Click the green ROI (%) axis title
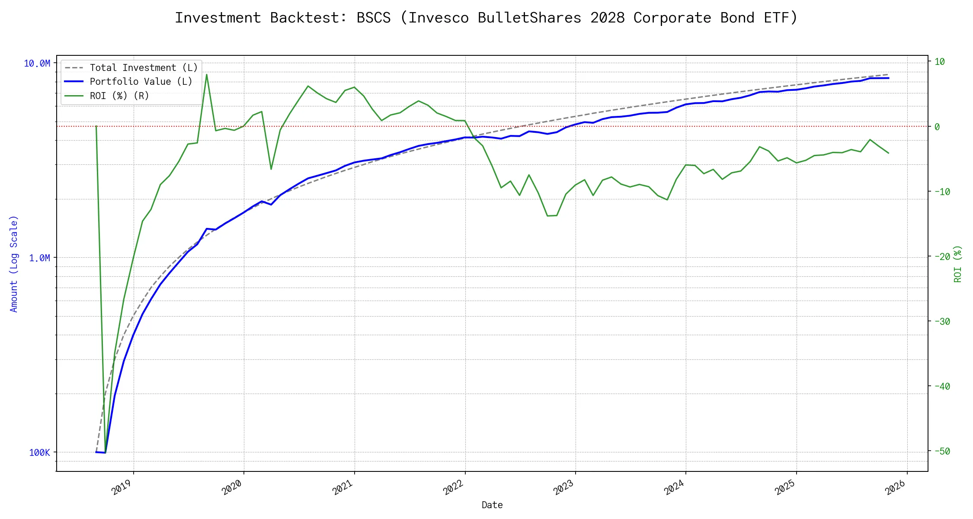 (x=958, y=264)
